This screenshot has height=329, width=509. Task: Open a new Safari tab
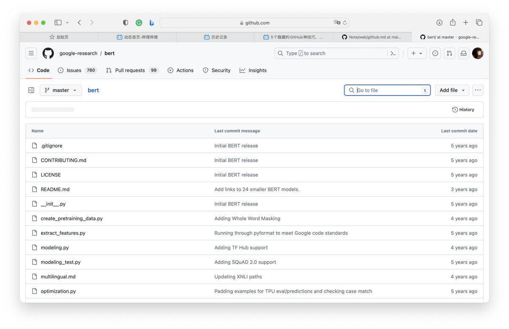(466, 22)
